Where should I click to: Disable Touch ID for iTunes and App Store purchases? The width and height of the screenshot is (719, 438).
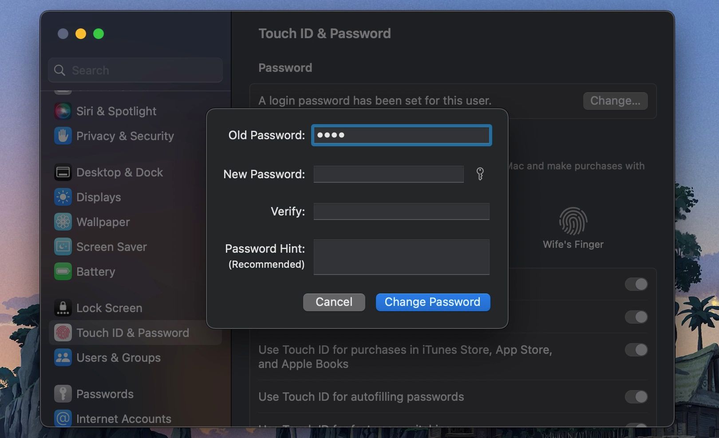[636, 350]
